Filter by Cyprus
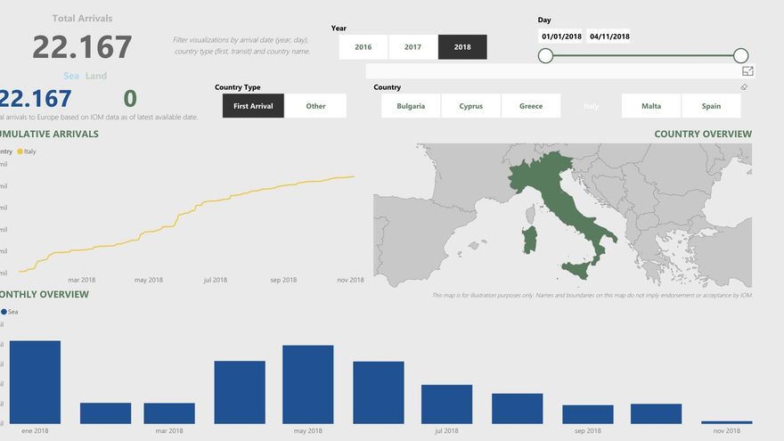784x441 pixels. [x=471, y=106]
